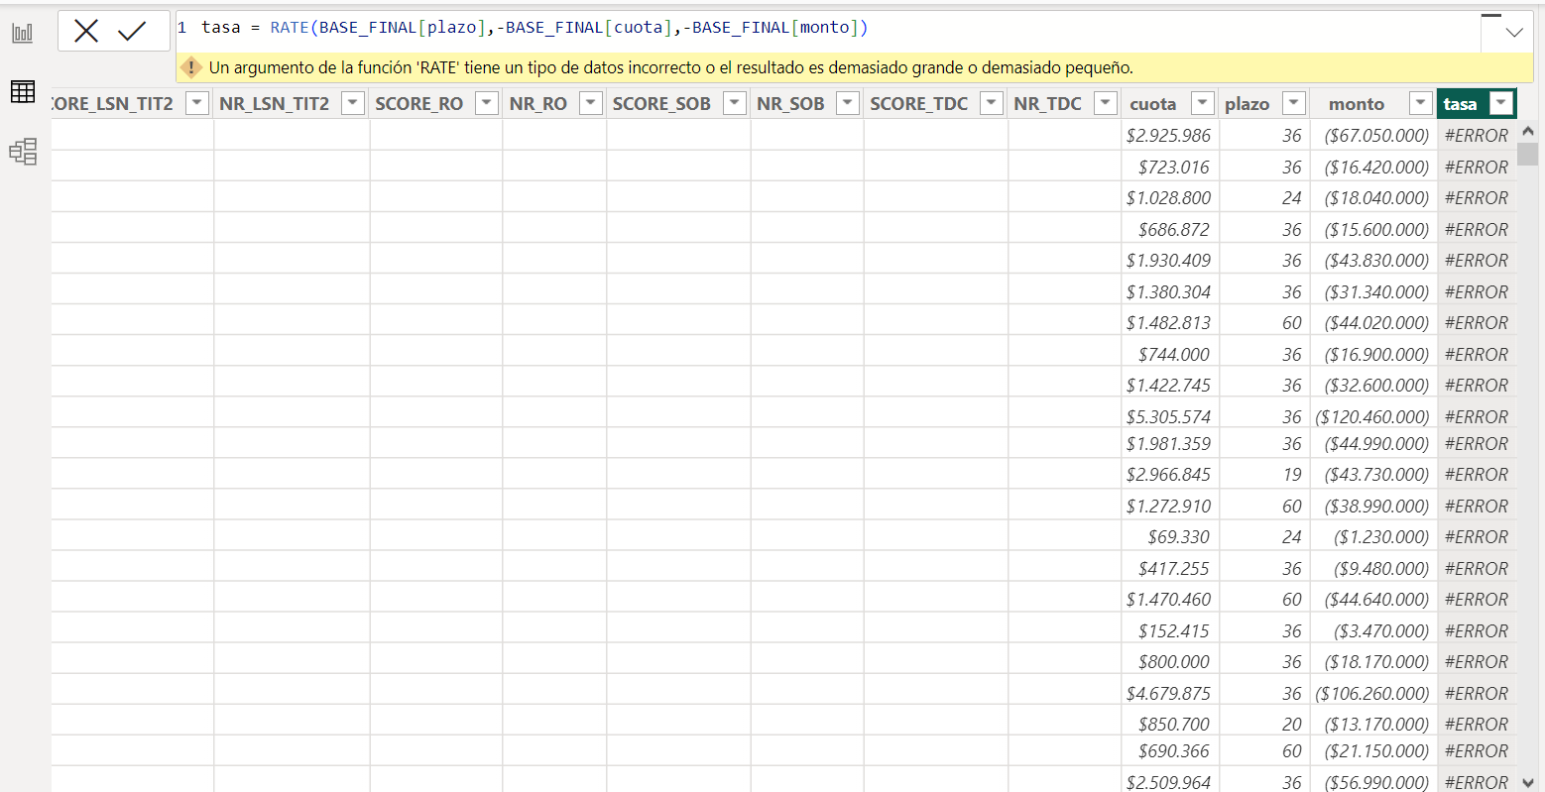Open the Report view from sidebar
This screenshot has width=1545, height=792.
(x=22, y=33)
